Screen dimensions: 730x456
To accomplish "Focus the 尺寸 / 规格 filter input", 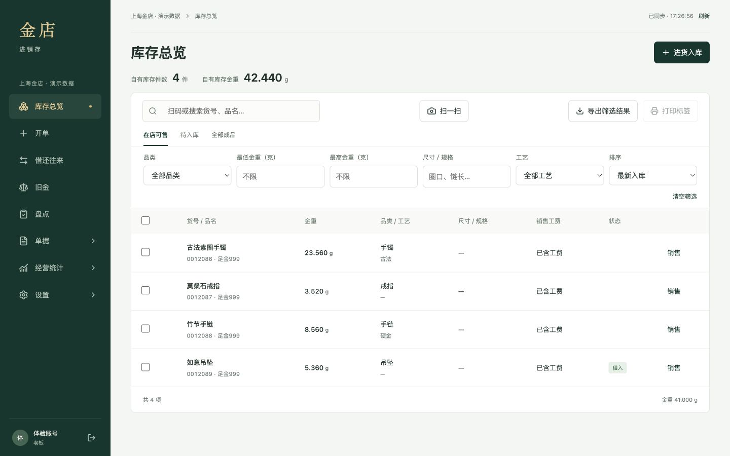I will 466,176.
